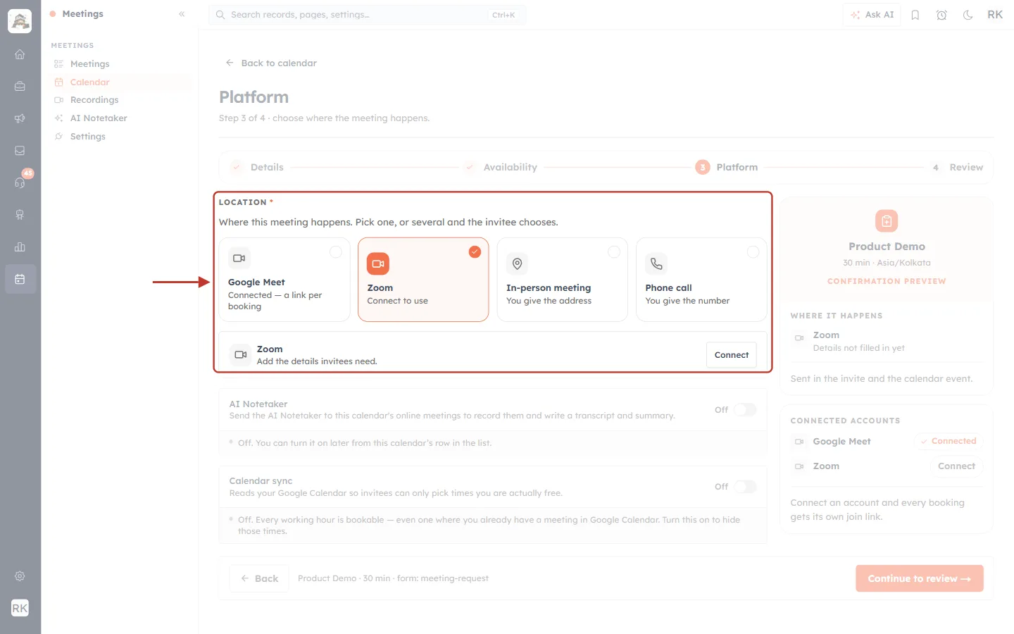
Task: Click Connect for Zoom under Connected Accounts
Action: coord(956,466)
